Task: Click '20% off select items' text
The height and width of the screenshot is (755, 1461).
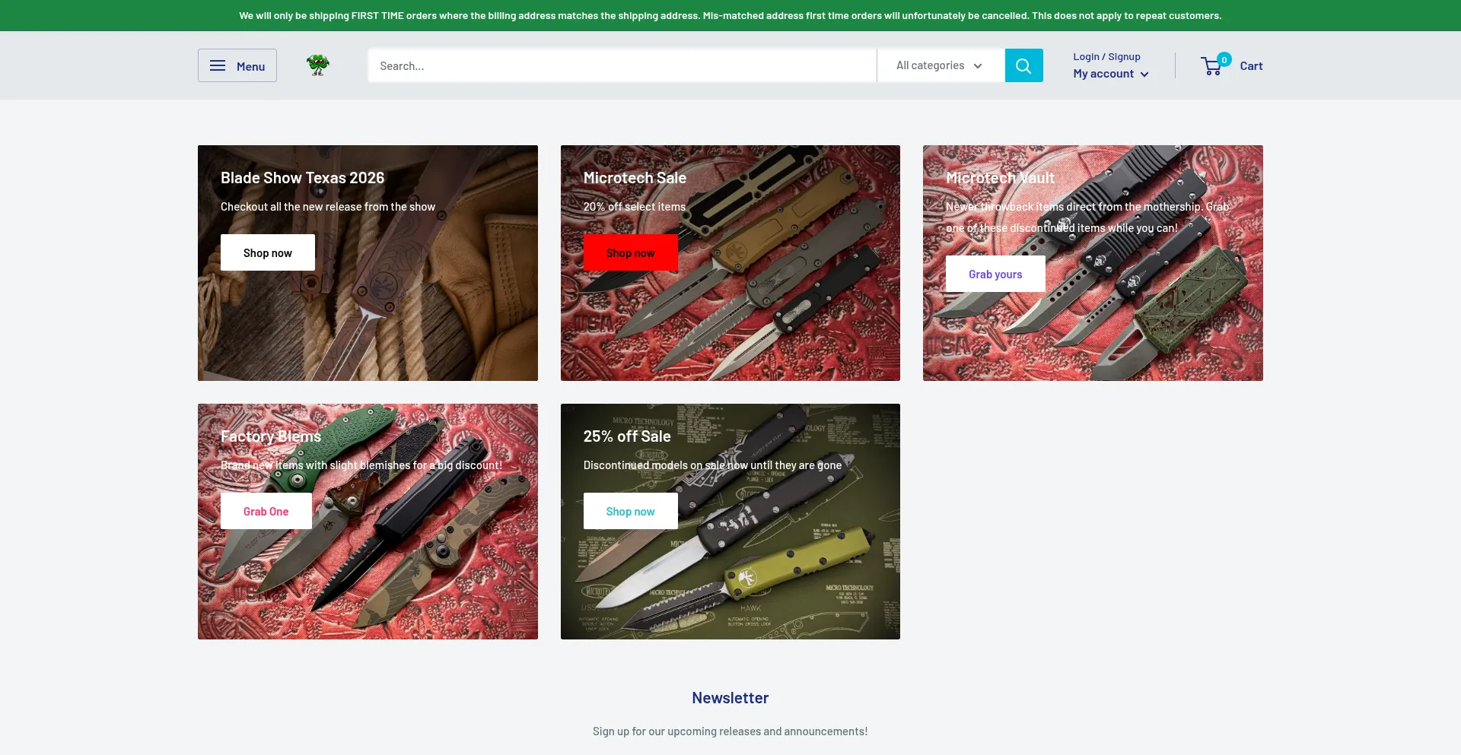Action: point(635,207)
